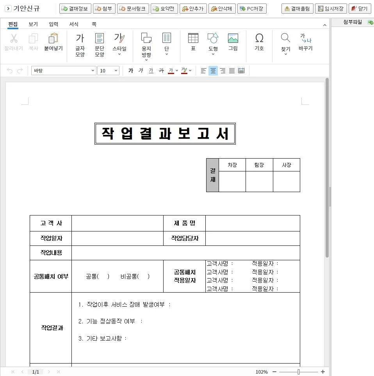Image resolution: width=374 pixels, height=376 pixels.
Task: Switch to the 서식 tab
Action: [x=74, y=24]
